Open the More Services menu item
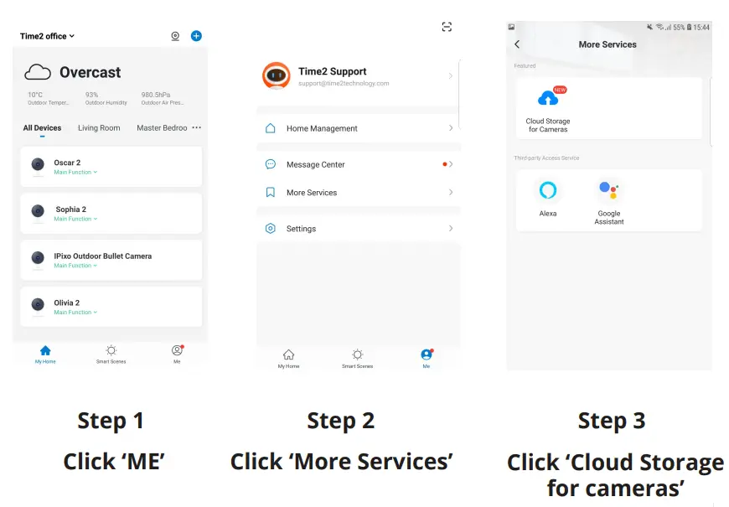Image resolution: width=729 pixels, height=507 pixels. coord(359,193)
